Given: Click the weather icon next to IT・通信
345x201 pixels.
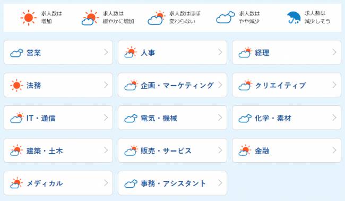Looking at the screenshot, I should point(17,118).
